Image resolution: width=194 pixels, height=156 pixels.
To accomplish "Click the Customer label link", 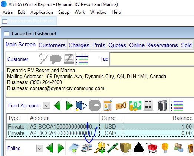I will 18,59.
